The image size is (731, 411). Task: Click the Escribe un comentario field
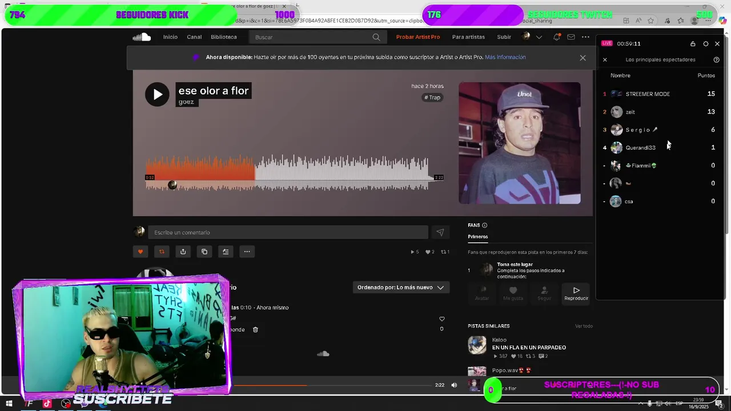(x=288, y=232)
